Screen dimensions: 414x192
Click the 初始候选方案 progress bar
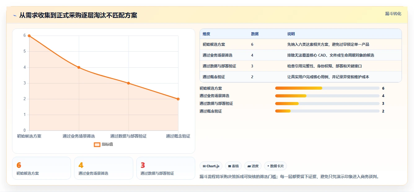tap(327, 88)
